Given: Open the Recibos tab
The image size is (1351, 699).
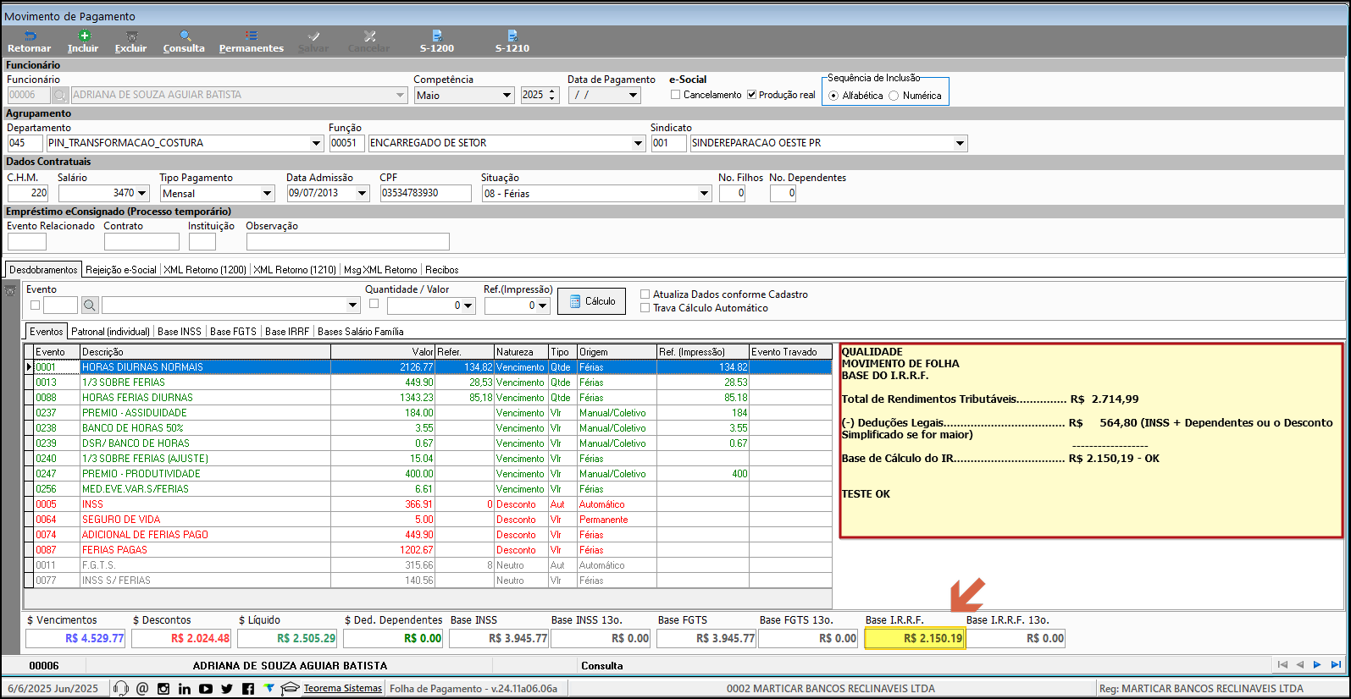Looking at the screenshot, I should 442,270.
